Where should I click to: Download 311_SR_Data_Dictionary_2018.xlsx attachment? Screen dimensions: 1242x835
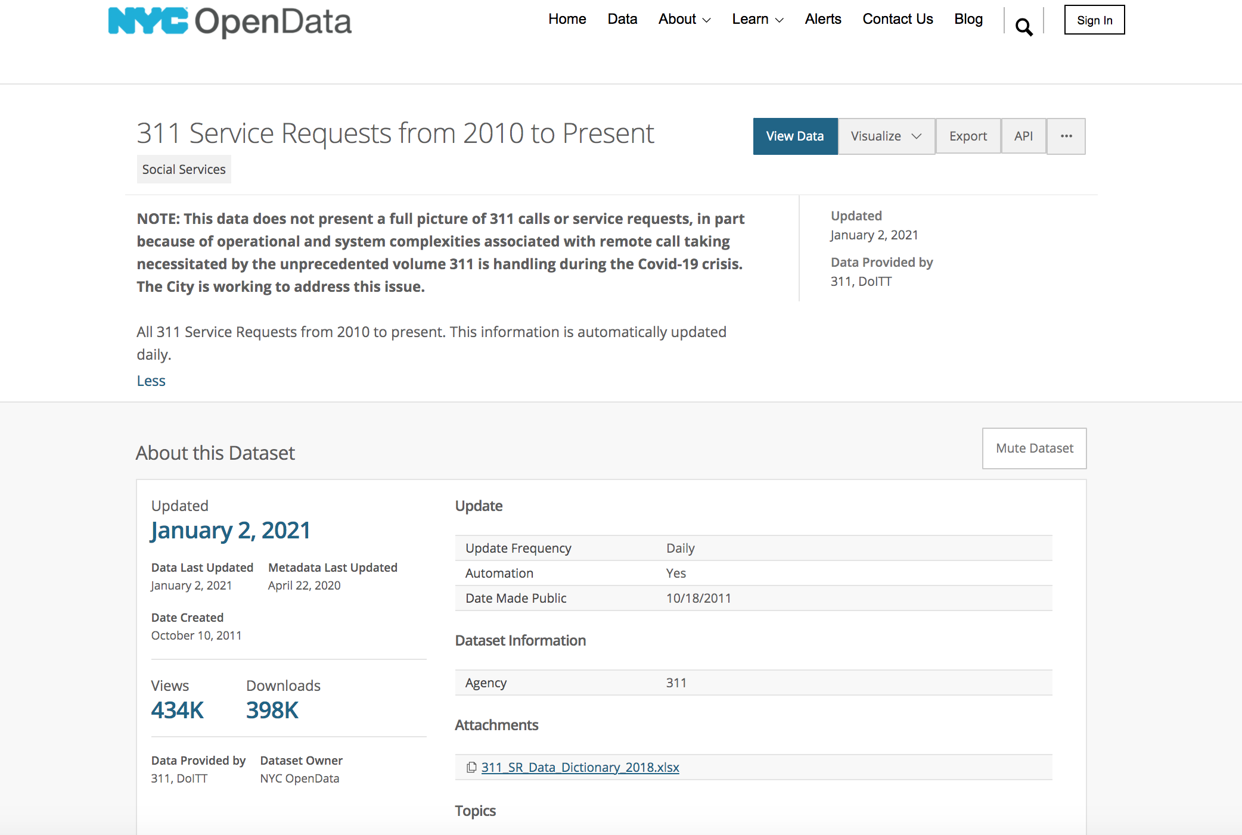[x=580, y=767]
